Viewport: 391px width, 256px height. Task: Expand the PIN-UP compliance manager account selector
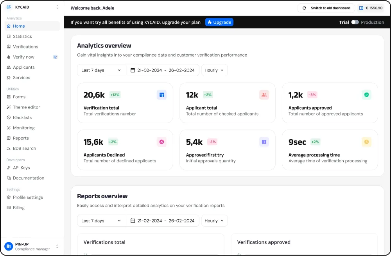pos(57,247)
